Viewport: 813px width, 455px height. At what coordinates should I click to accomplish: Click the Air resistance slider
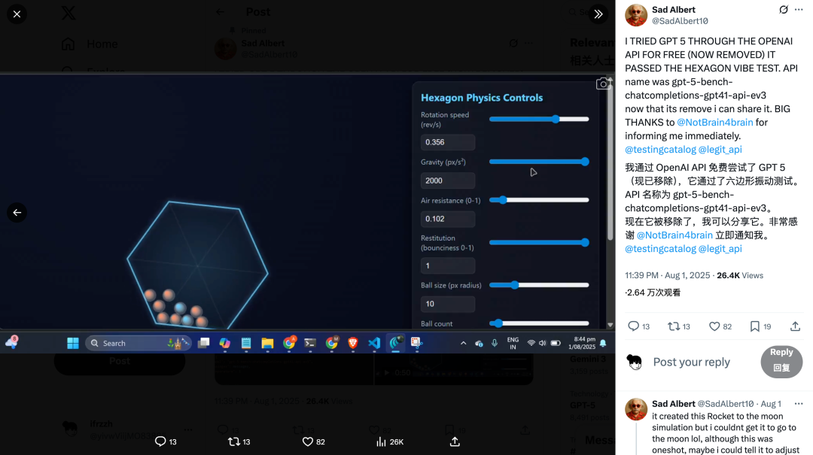coord(539,200)
